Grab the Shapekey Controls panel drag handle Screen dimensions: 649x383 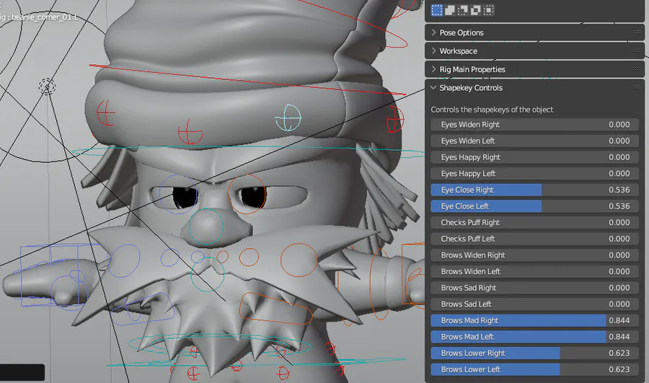tap(637, 87)
